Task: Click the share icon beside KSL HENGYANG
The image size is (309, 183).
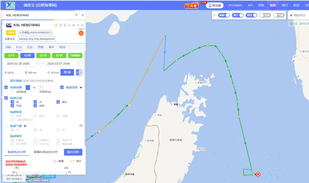Action: pos(56,25)
